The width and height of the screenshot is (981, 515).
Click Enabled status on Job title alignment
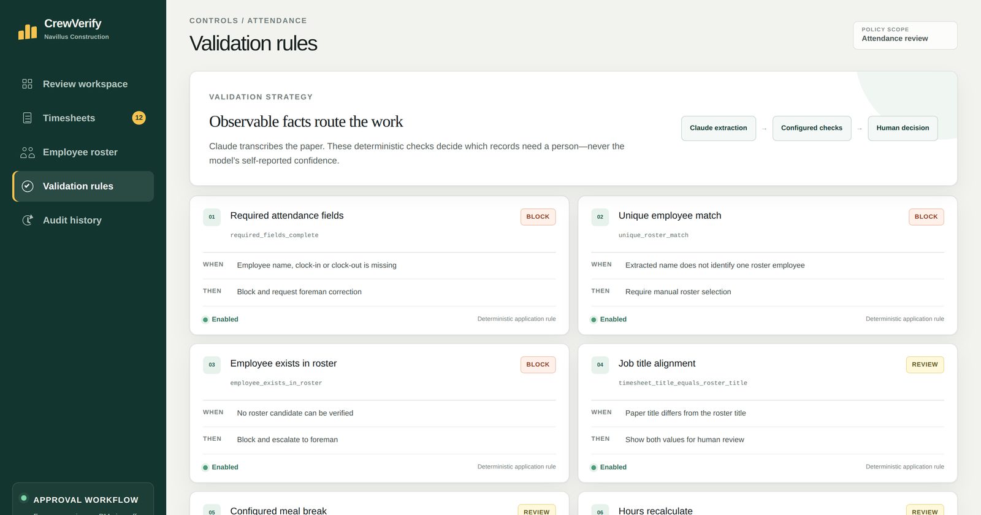[608, 467]
